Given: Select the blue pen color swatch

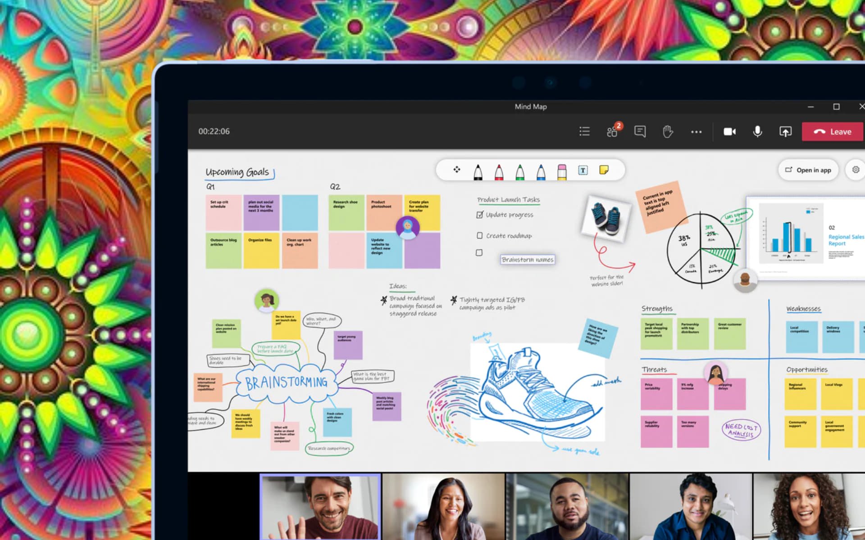Looking at the screenshot, I should 541,170.
